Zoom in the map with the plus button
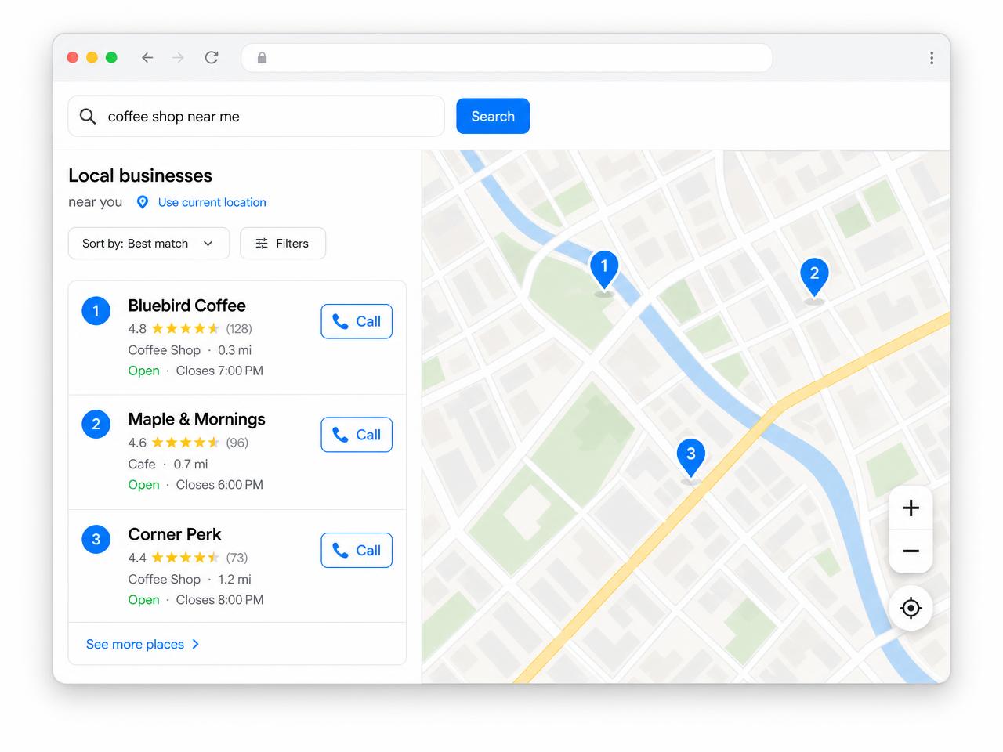This screenshot has height=752, width=1003. (911, 508)
